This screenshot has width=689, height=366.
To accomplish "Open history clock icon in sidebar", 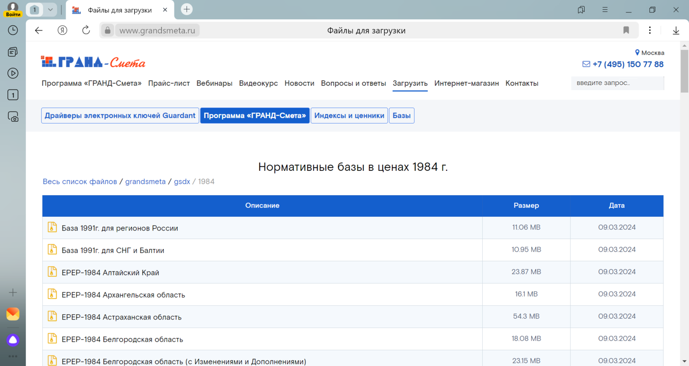I will (x=13, y=30).
